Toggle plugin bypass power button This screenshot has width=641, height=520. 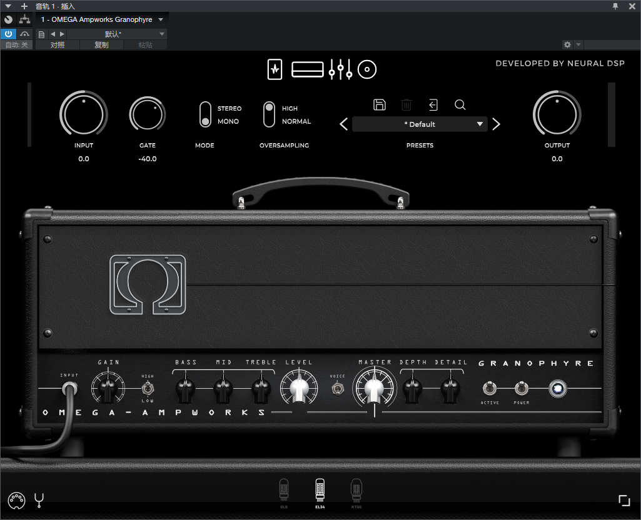8,34
